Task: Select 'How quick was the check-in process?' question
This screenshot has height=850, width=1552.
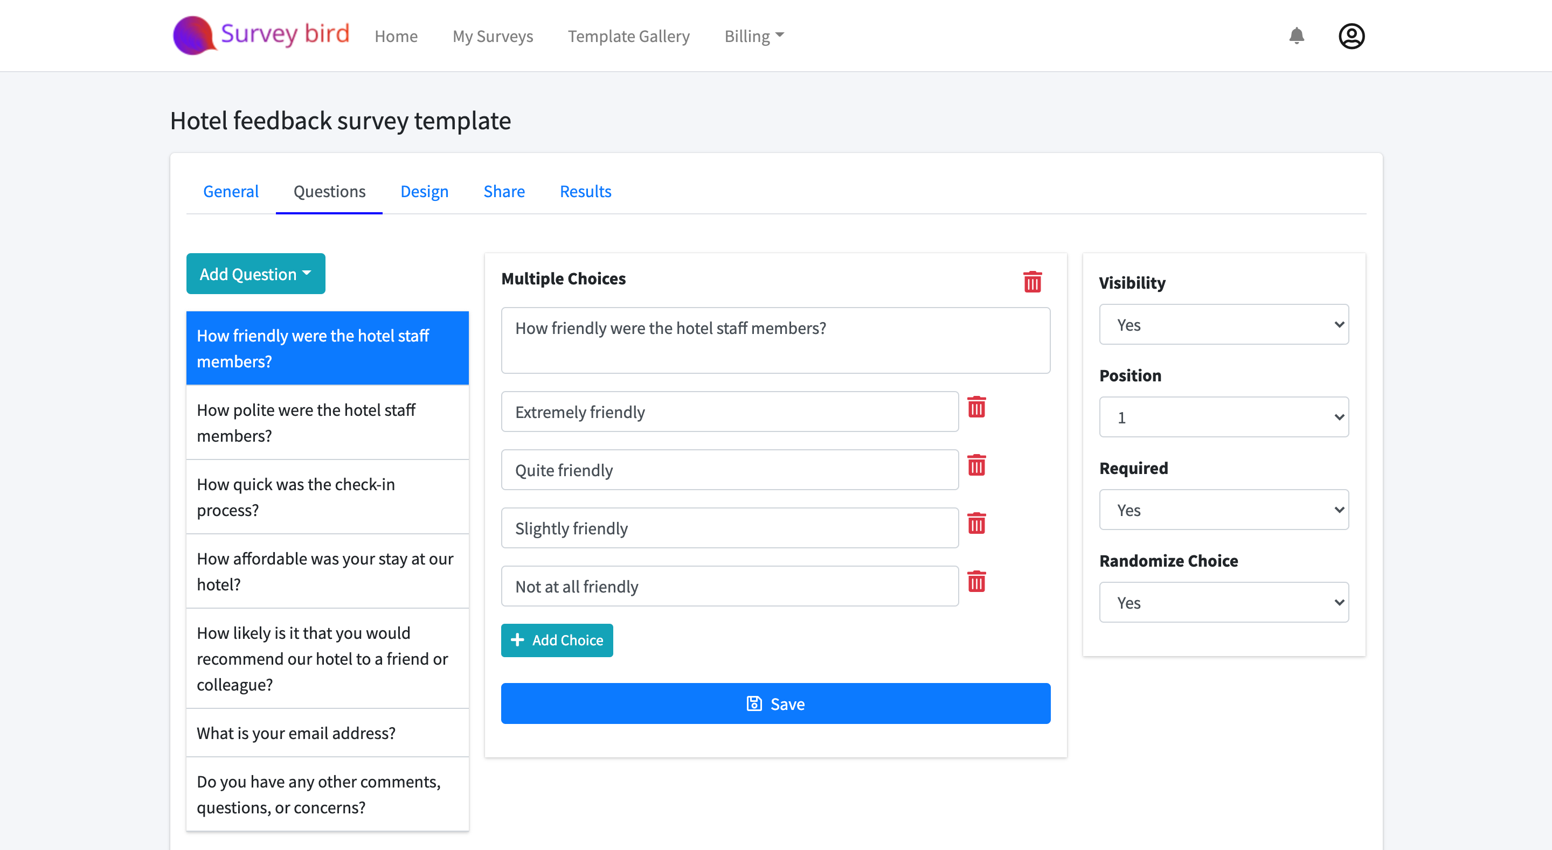Action: pyautogui.click(x=327, y=498)
